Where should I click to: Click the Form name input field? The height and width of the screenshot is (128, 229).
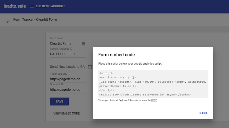point(65,44)
